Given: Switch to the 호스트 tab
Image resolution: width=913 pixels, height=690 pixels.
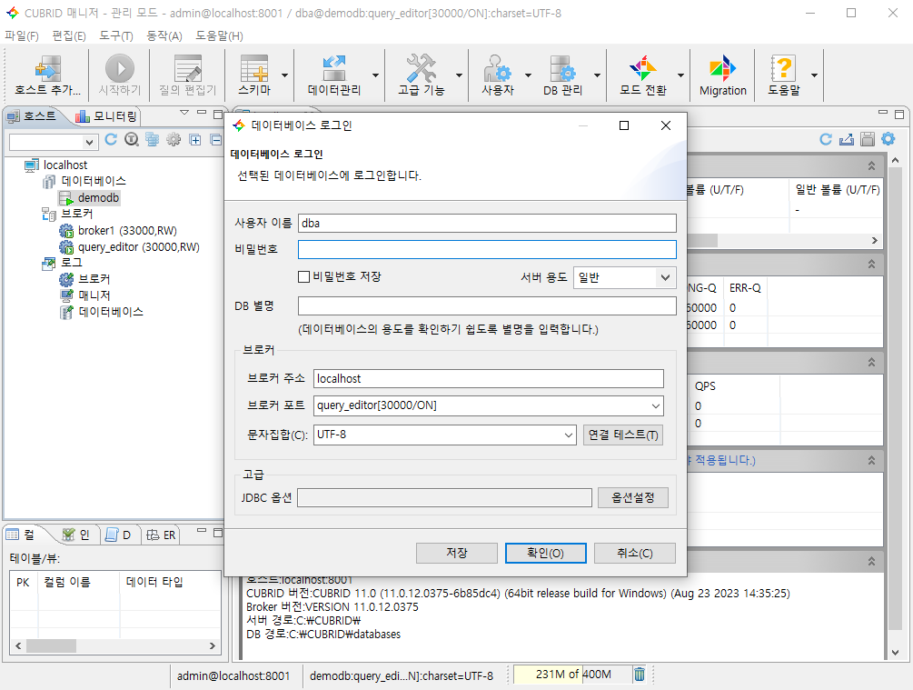Looking at the screenshot, I should coord(32,116).
